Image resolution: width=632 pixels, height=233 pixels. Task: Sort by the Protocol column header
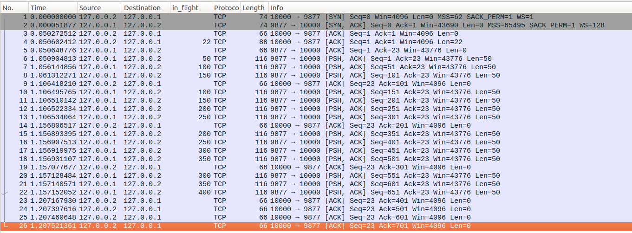point(226,8)
